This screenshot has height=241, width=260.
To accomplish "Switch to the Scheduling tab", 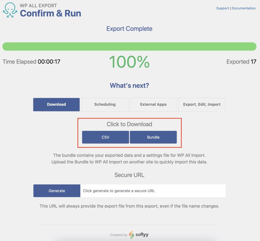I will point(105,104).
